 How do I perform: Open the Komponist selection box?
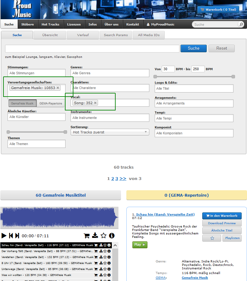tap(194, 133)
